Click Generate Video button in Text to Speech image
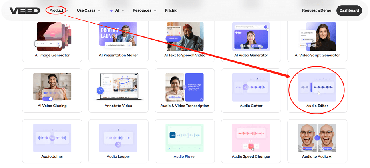370x168 pixels. (173, 38)
